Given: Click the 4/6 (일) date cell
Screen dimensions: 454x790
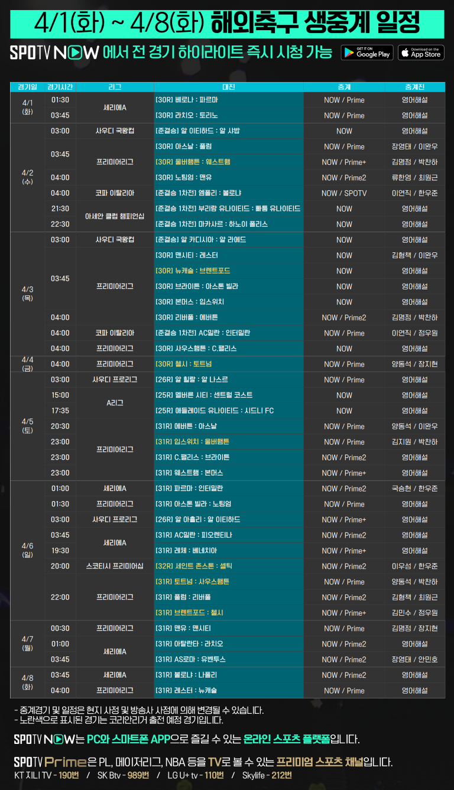Looking at the screenshot, I should (27, 551).
